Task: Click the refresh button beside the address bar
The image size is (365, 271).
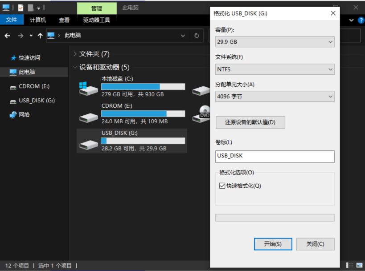Action: pos(197,36)
